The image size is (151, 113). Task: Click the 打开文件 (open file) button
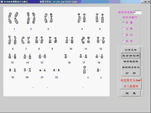pos(131,50)
